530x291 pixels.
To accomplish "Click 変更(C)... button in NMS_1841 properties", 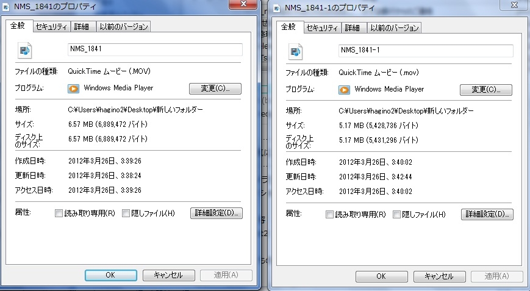I will (x=215, y=88).
